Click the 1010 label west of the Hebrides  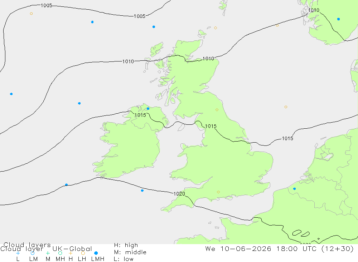click(x=128, y=61)
